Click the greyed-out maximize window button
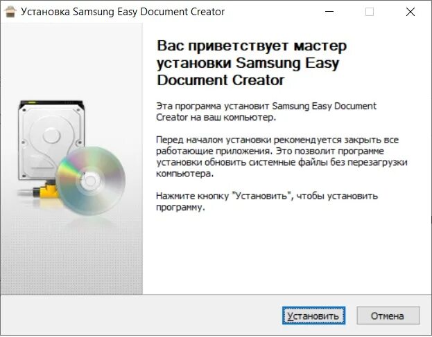The width and height of the screenshot is (432, 337). click(x=370, y=12)
